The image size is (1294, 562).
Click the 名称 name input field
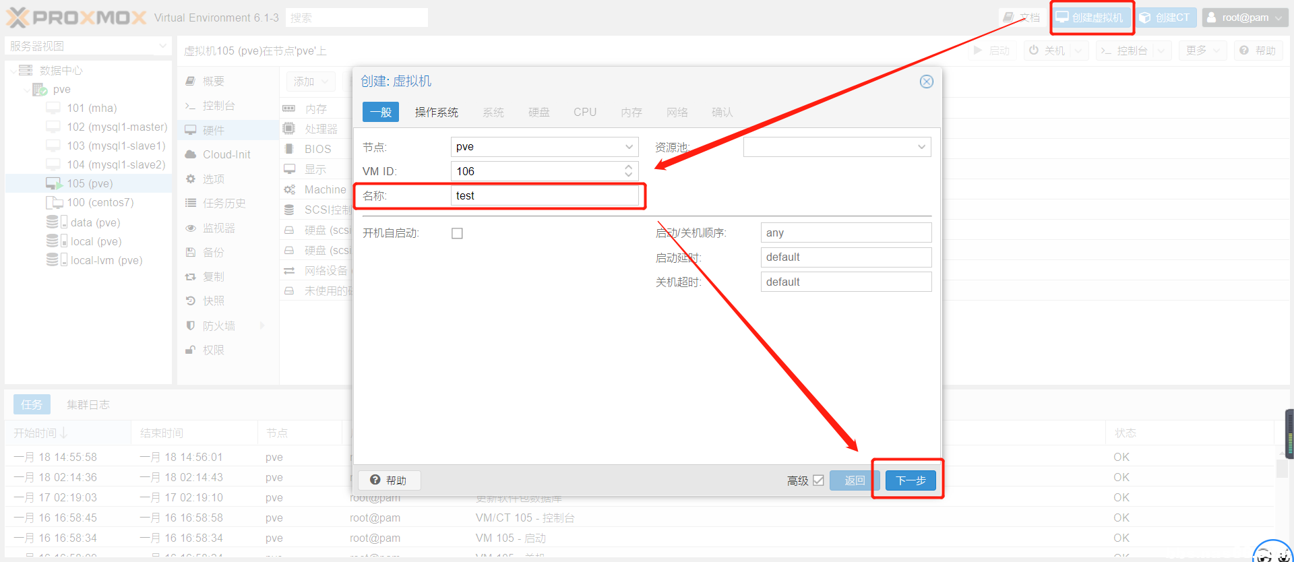click(x=544, y=195)
